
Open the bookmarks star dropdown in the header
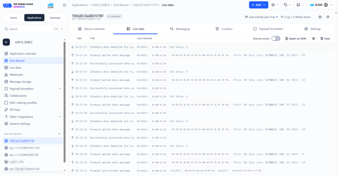point(275,5)
